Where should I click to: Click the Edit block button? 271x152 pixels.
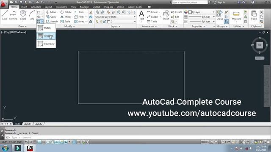click(175, 17)
